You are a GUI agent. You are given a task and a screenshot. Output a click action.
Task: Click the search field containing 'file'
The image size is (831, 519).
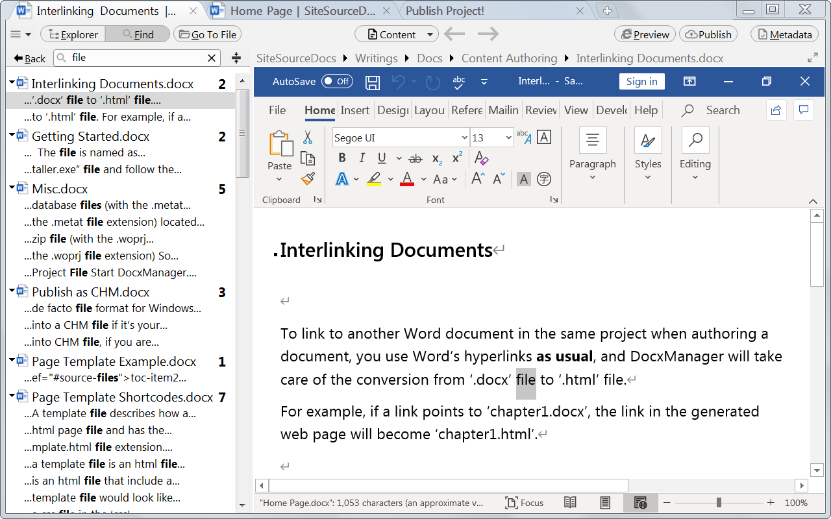[x=137, y=58]
